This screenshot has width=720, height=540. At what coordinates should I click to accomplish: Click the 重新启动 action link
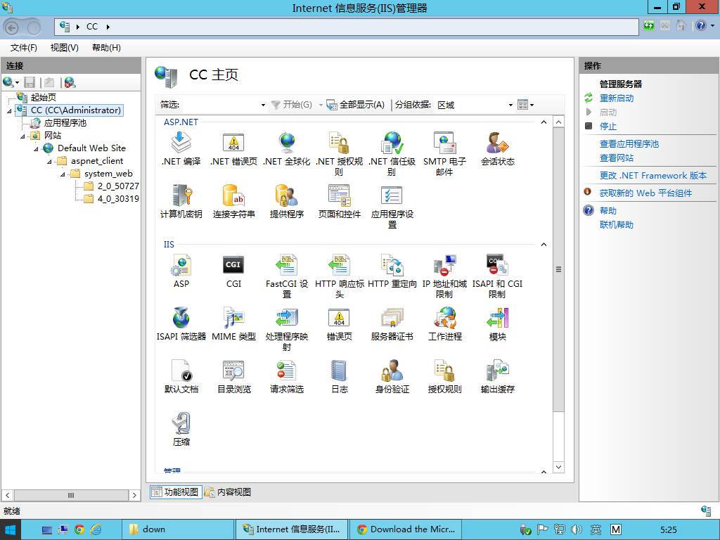pyautogui.click(x=616, y=98)
